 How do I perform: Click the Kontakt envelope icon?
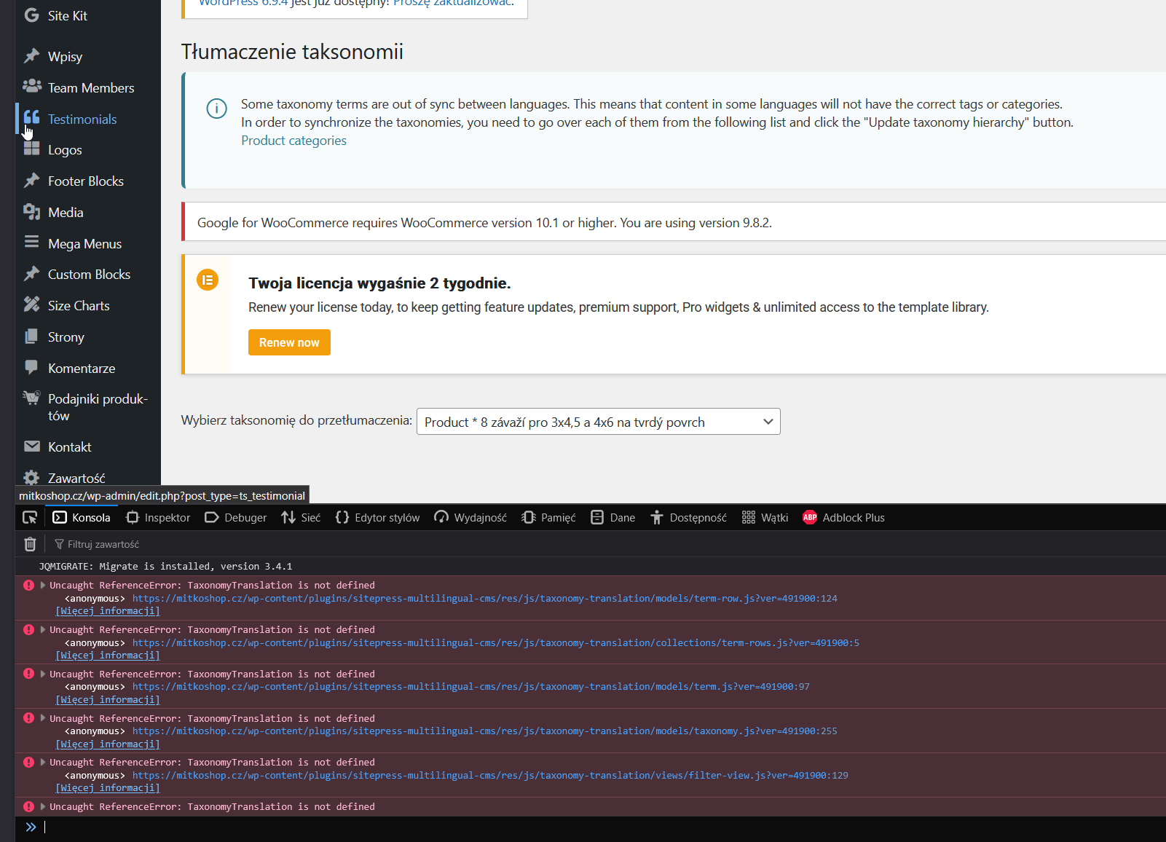click(31, 446)
